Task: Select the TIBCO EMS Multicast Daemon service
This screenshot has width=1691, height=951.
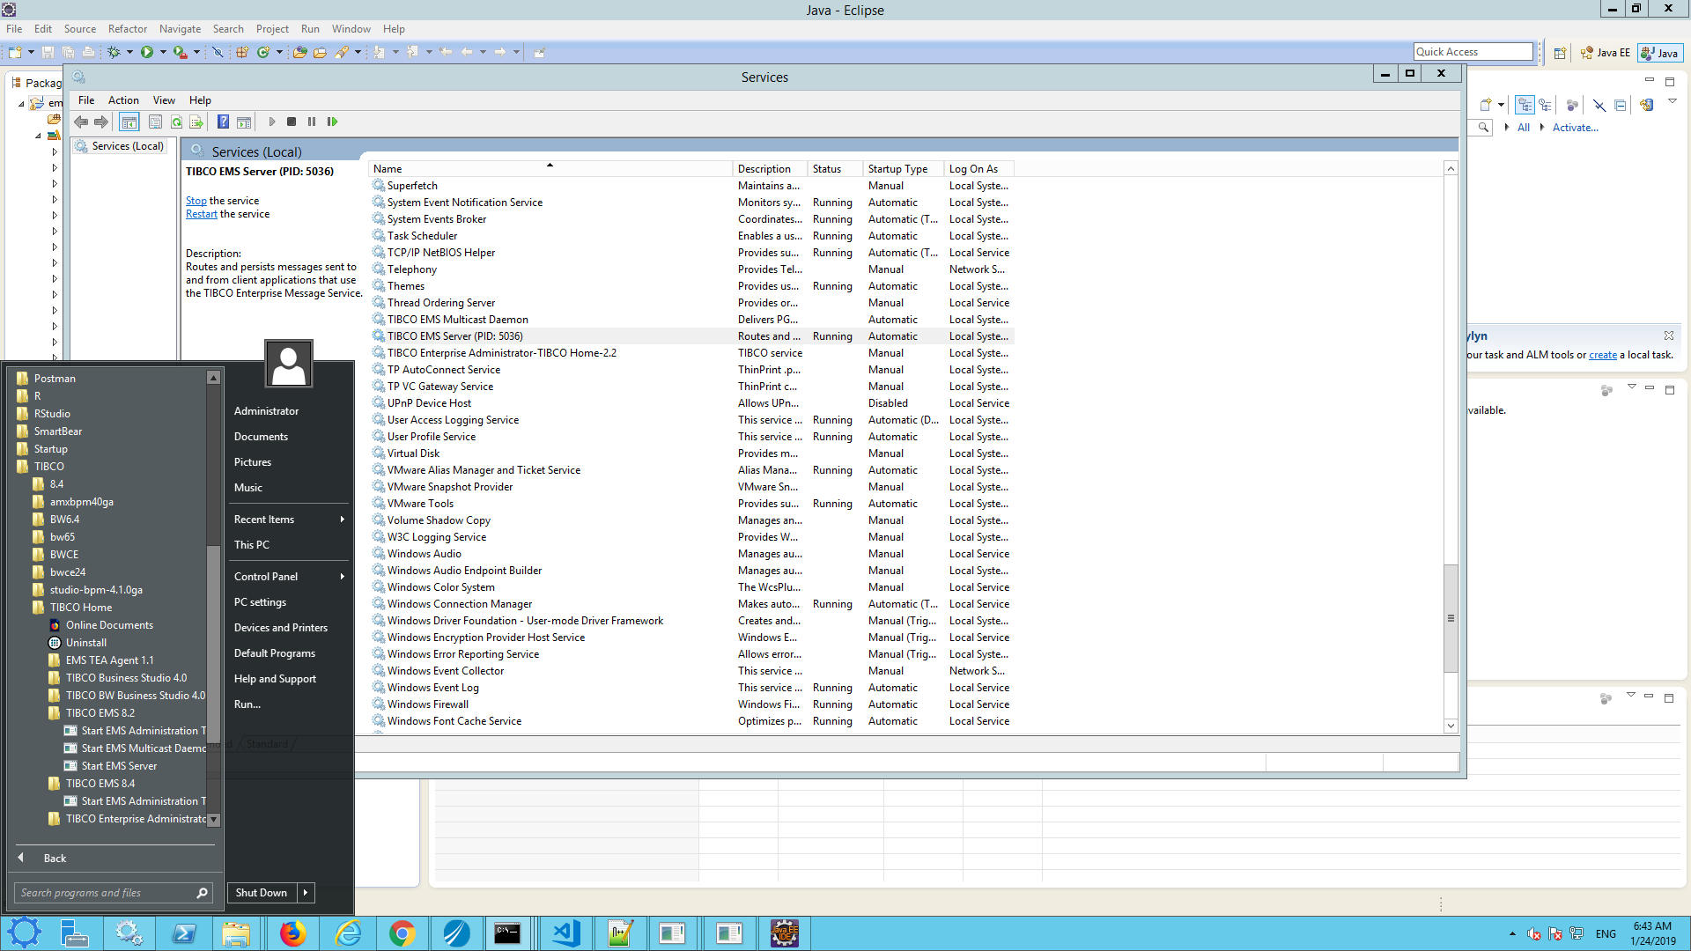Action: pos(690,320)
